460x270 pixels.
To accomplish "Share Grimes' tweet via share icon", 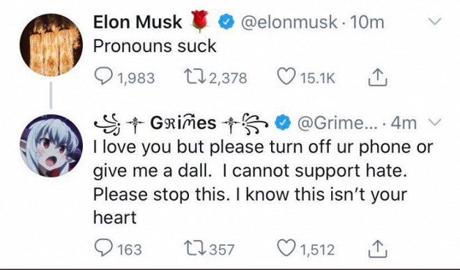I will tap(378, 249).
